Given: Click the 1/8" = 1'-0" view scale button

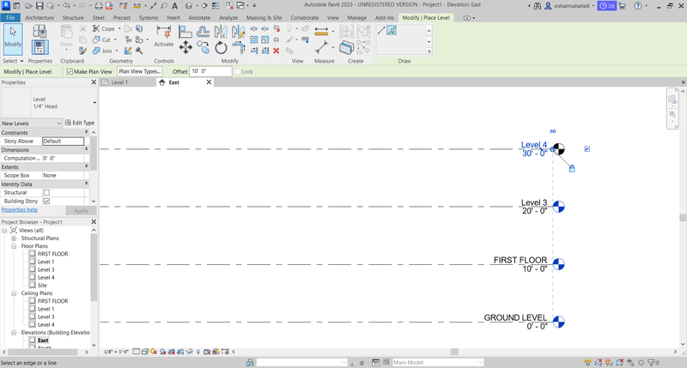Looking at the screenshot, I should pyautogui.click(x=116, y=352).
